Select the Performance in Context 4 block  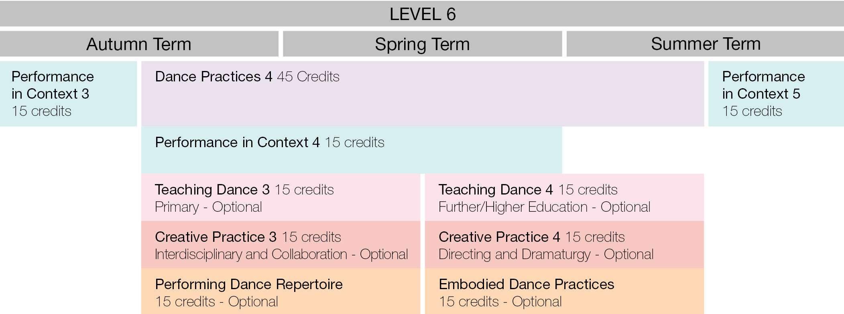[351, 150]
